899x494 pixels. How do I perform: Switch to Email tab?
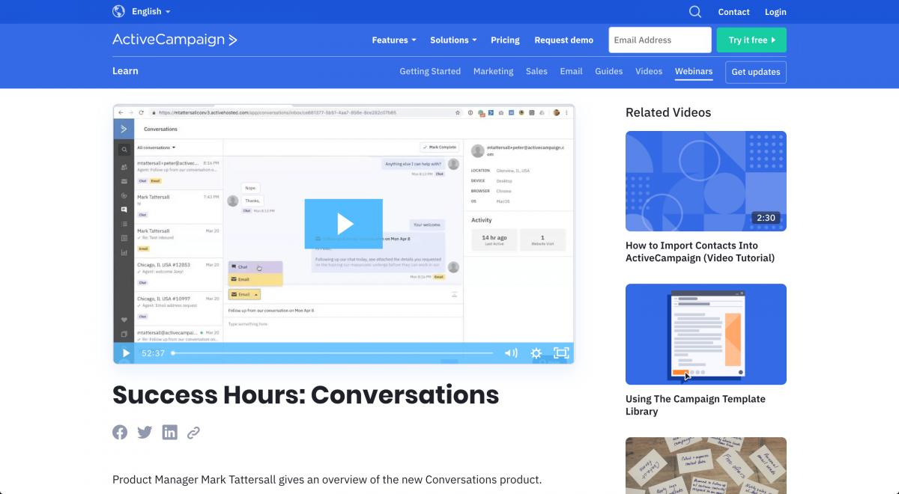(x=571, y=72)
